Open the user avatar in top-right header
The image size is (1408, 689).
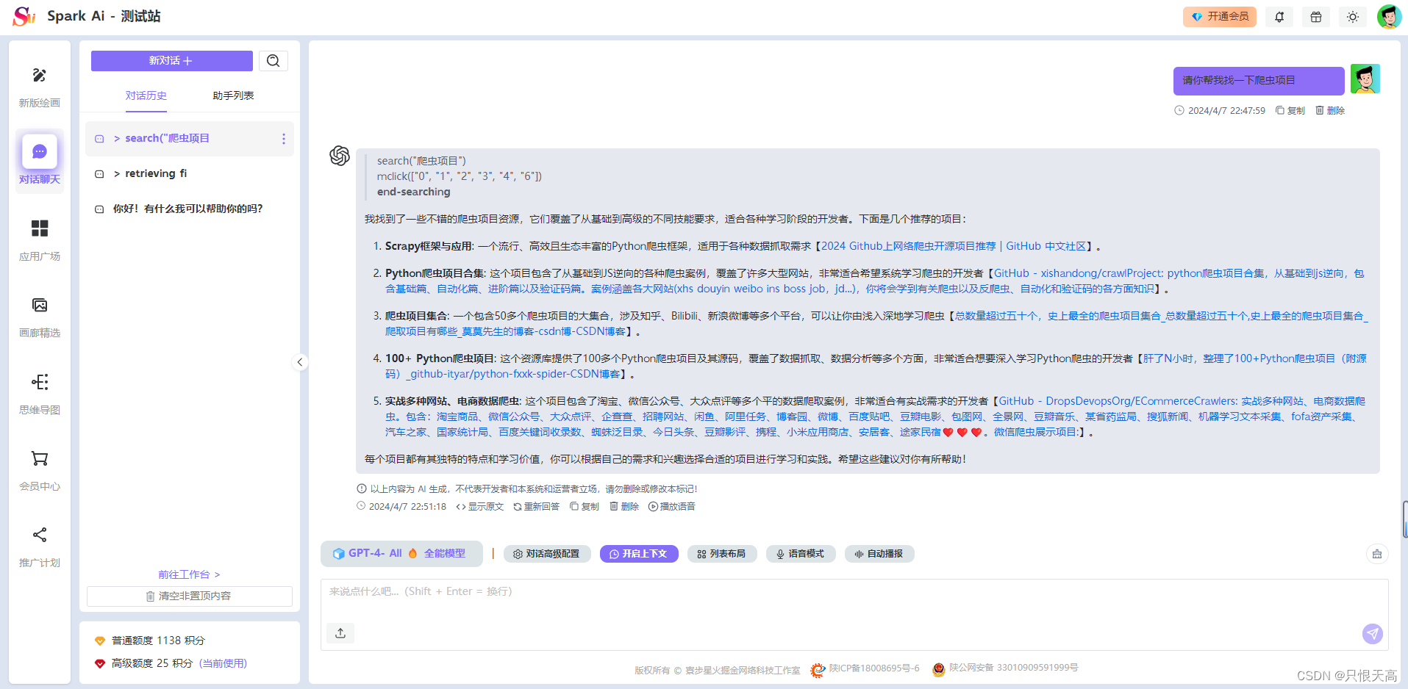(x=1389, y=16)
